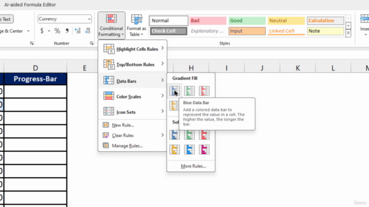Viewport: 369px width, 207px height.
Task: Select the red gradient fill data bar
Action: 204,91
